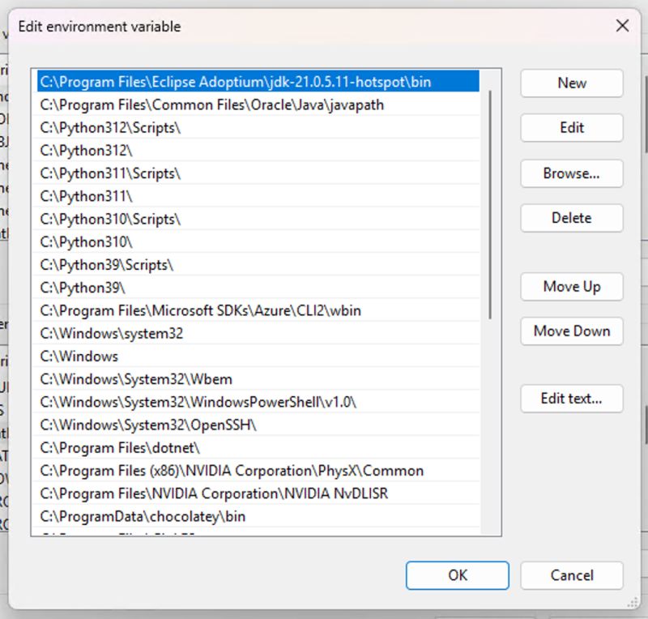Open the Edit text dialog
Viewport: 648px width, 619px height.
[571, 399]
